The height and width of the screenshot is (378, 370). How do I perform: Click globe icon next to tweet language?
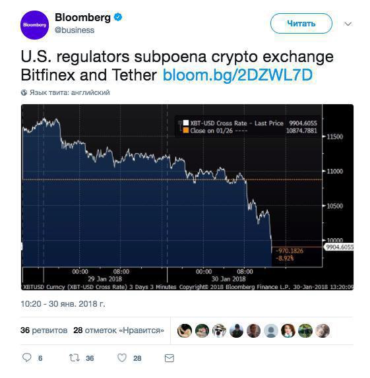click(x=24, y=92)
